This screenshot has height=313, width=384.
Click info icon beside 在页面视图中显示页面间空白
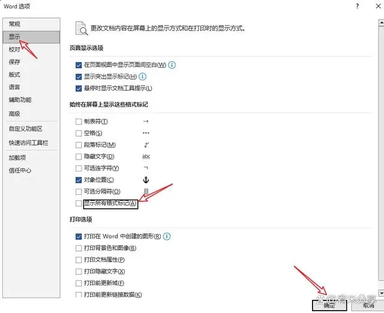click(x=172, y=65)
